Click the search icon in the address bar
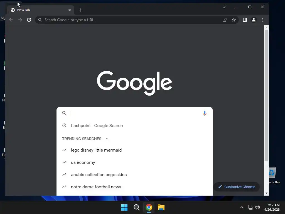 (40, 20)
